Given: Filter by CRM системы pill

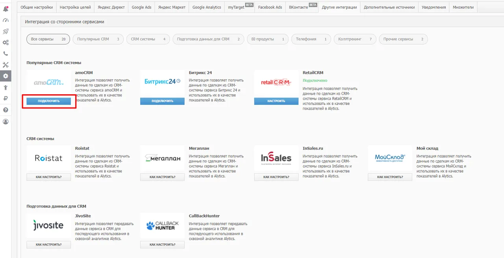Looking at the screenshot, I should (x=148, y=39).
